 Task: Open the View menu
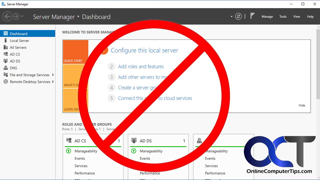pyautogui.click(x=297, y=16)
